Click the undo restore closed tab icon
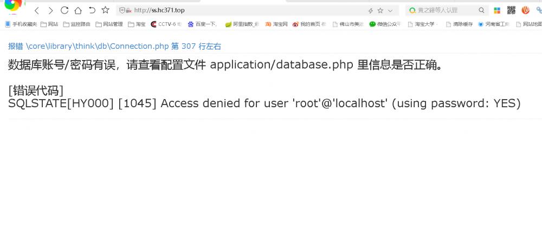 point(92,10)
